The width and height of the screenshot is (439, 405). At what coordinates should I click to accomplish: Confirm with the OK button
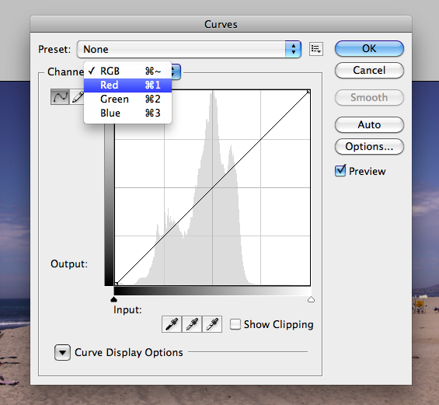point(369,48)
